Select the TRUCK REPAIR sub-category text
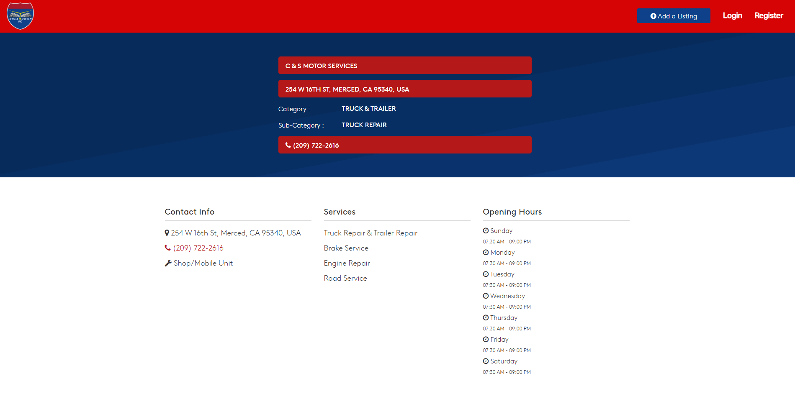 click(364, 125)
